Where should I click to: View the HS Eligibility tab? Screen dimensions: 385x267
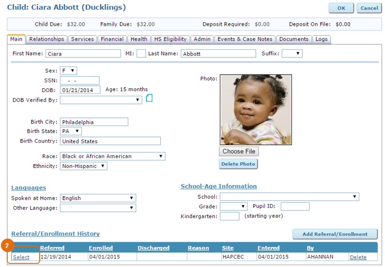170,39
